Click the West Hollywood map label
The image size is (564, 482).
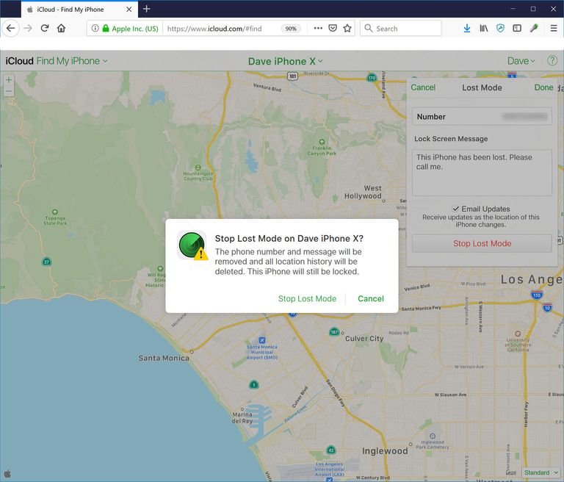click(363, 192)
